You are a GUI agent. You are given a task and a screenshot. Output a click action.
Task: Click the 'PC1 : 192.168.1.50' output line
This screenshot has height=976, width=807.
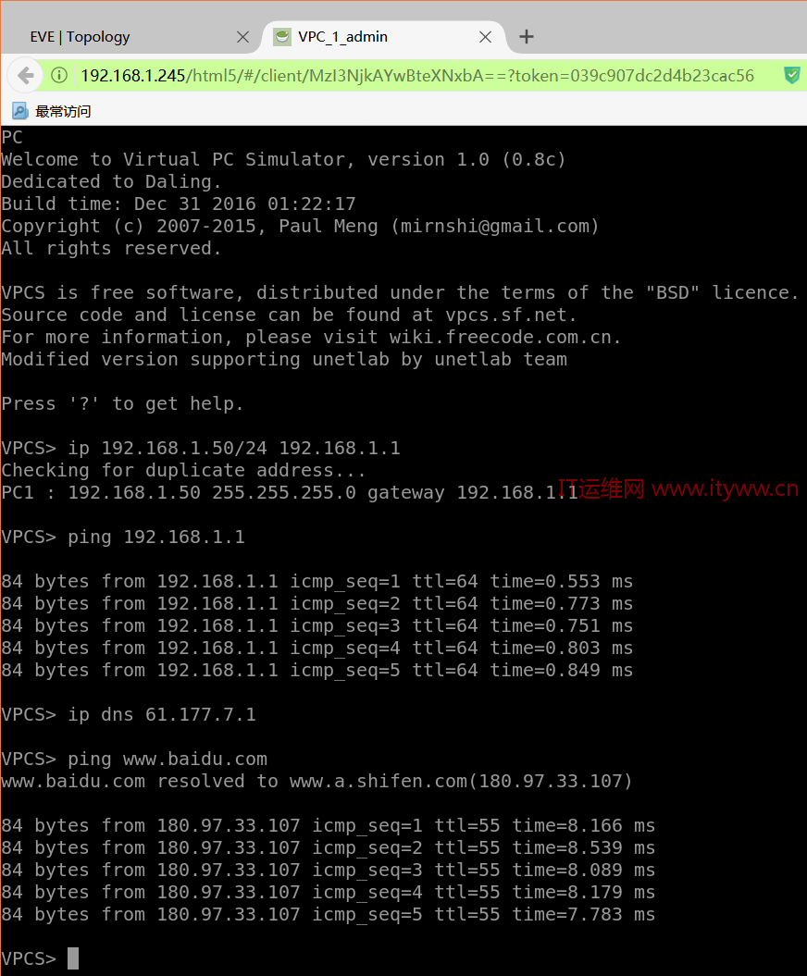pos(290,492)
